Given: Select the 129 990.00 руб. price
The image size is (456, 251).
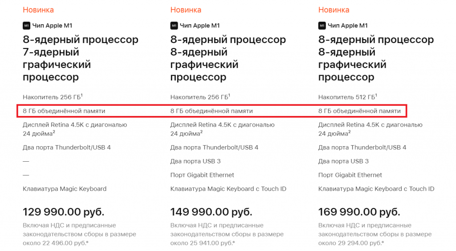Looking at the screenshot, I should click(x=63, y=211).
